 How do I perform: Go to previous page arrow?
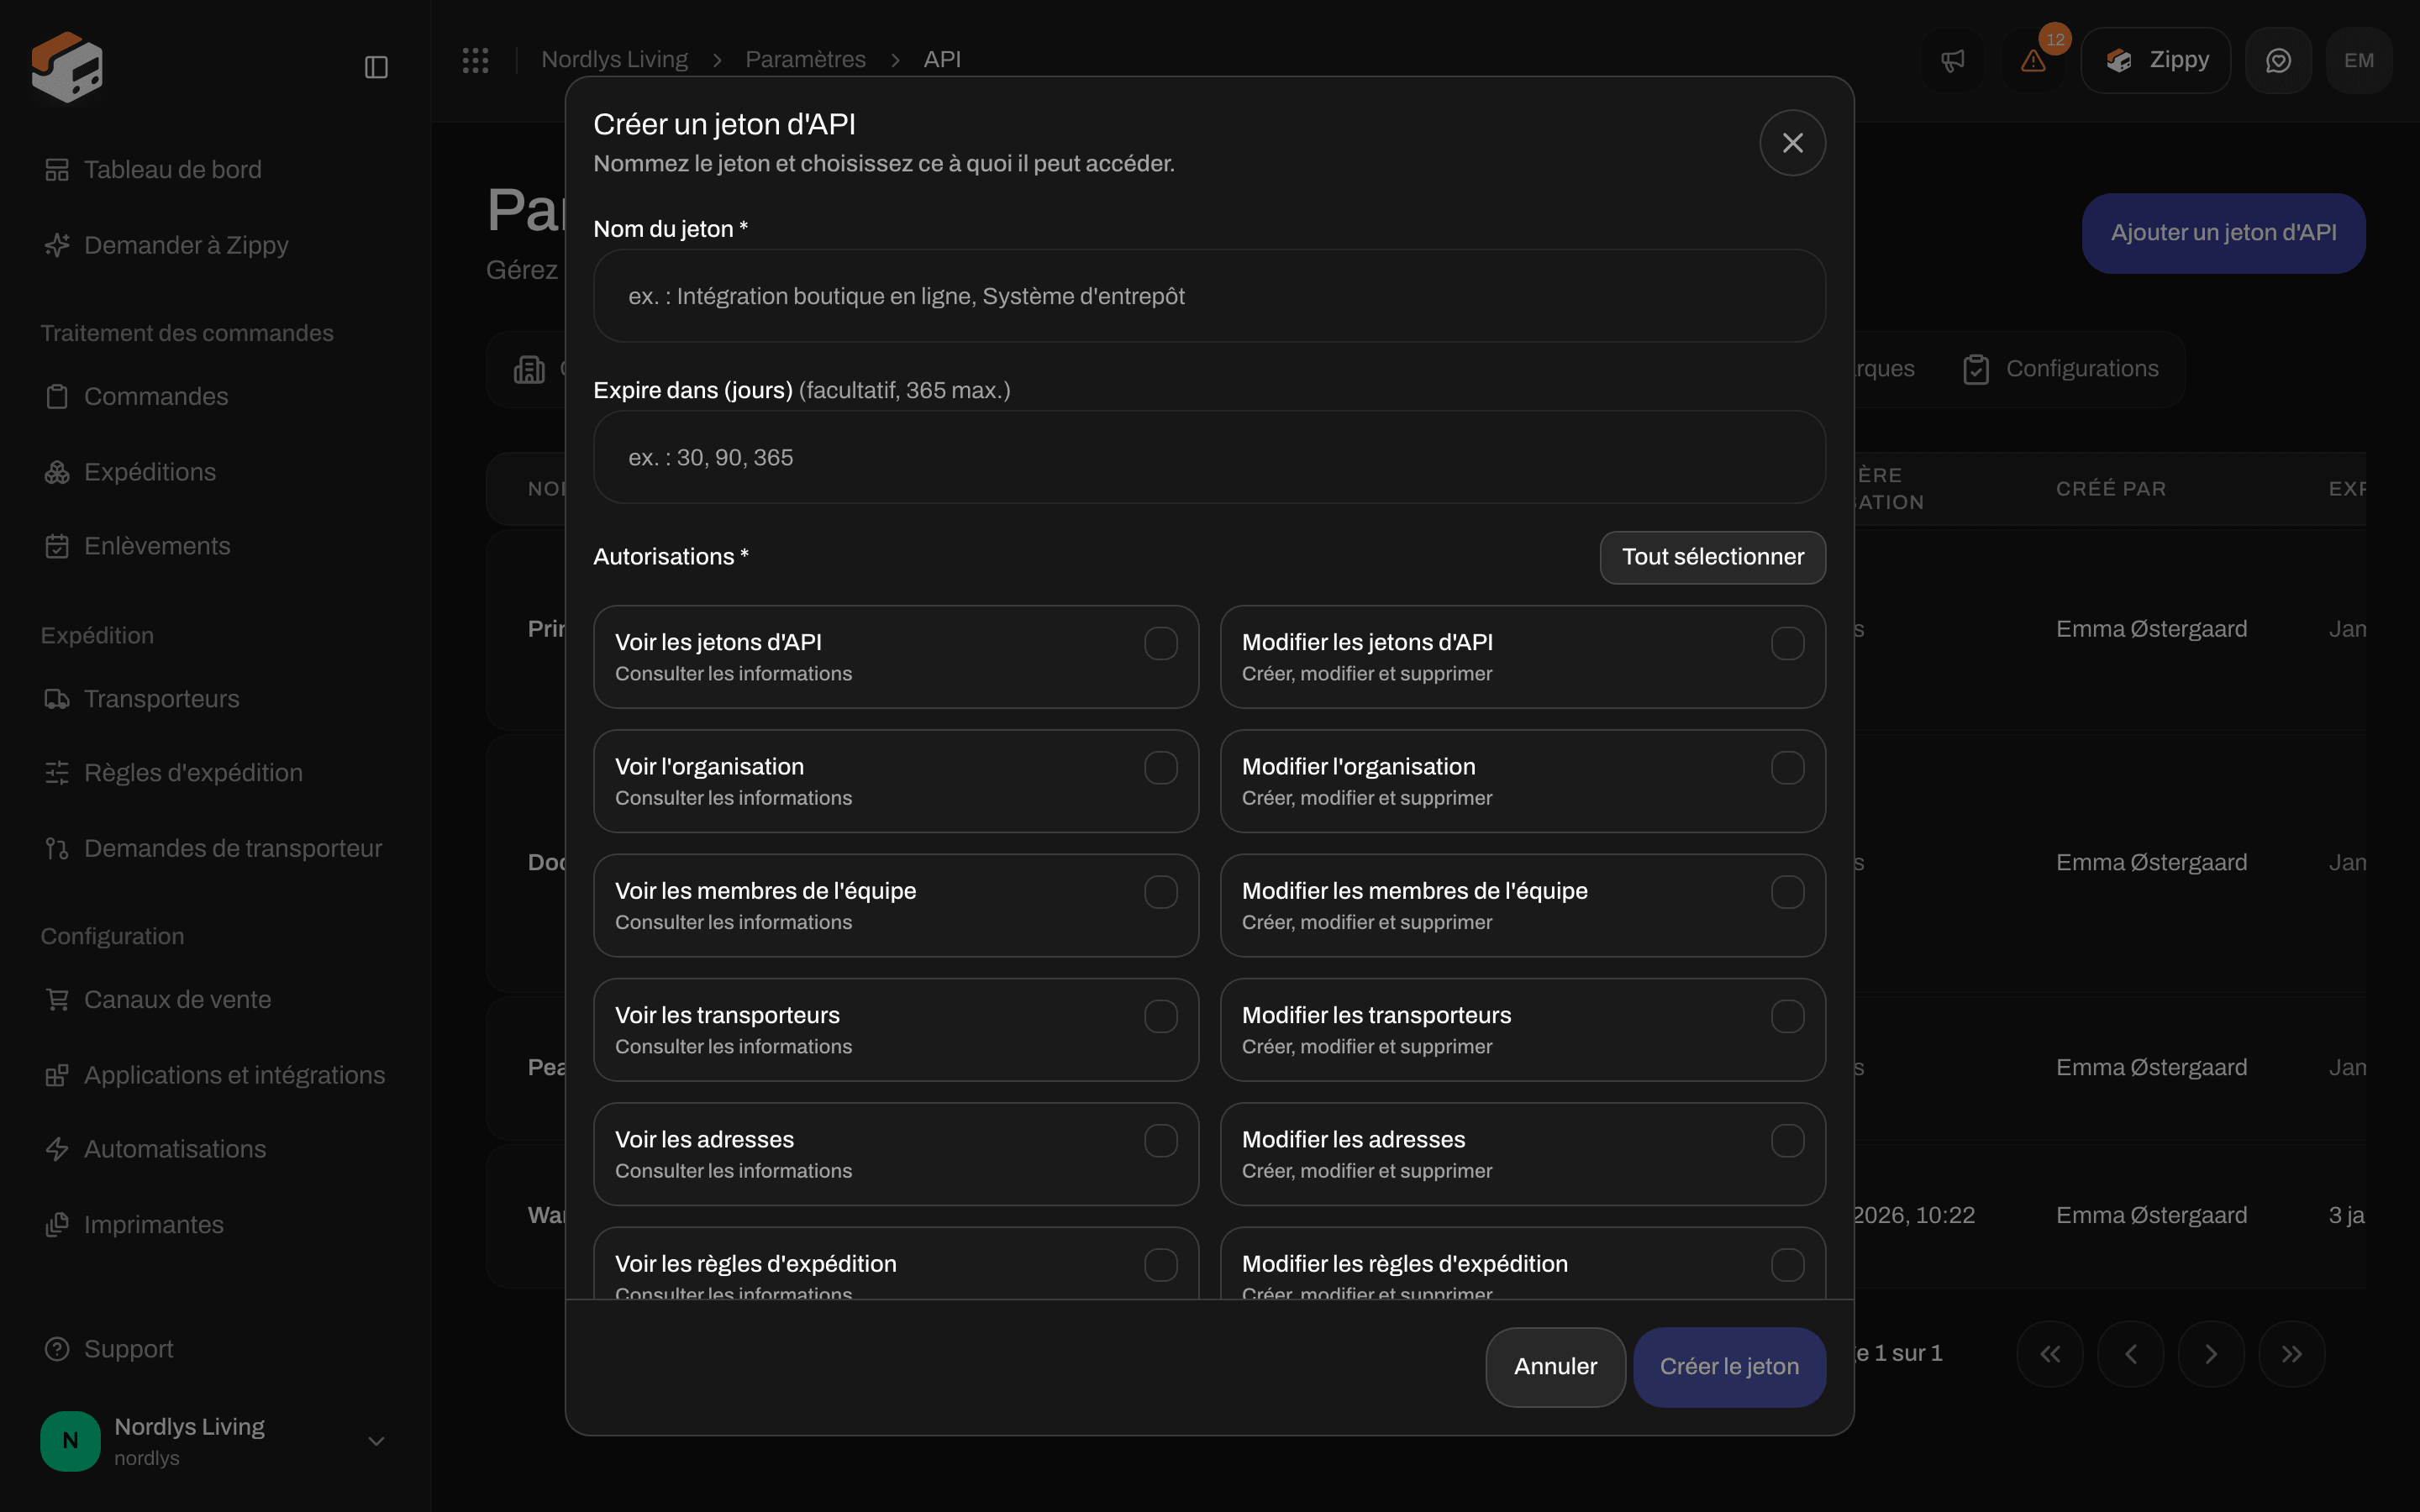[x=2130, y=1354]
